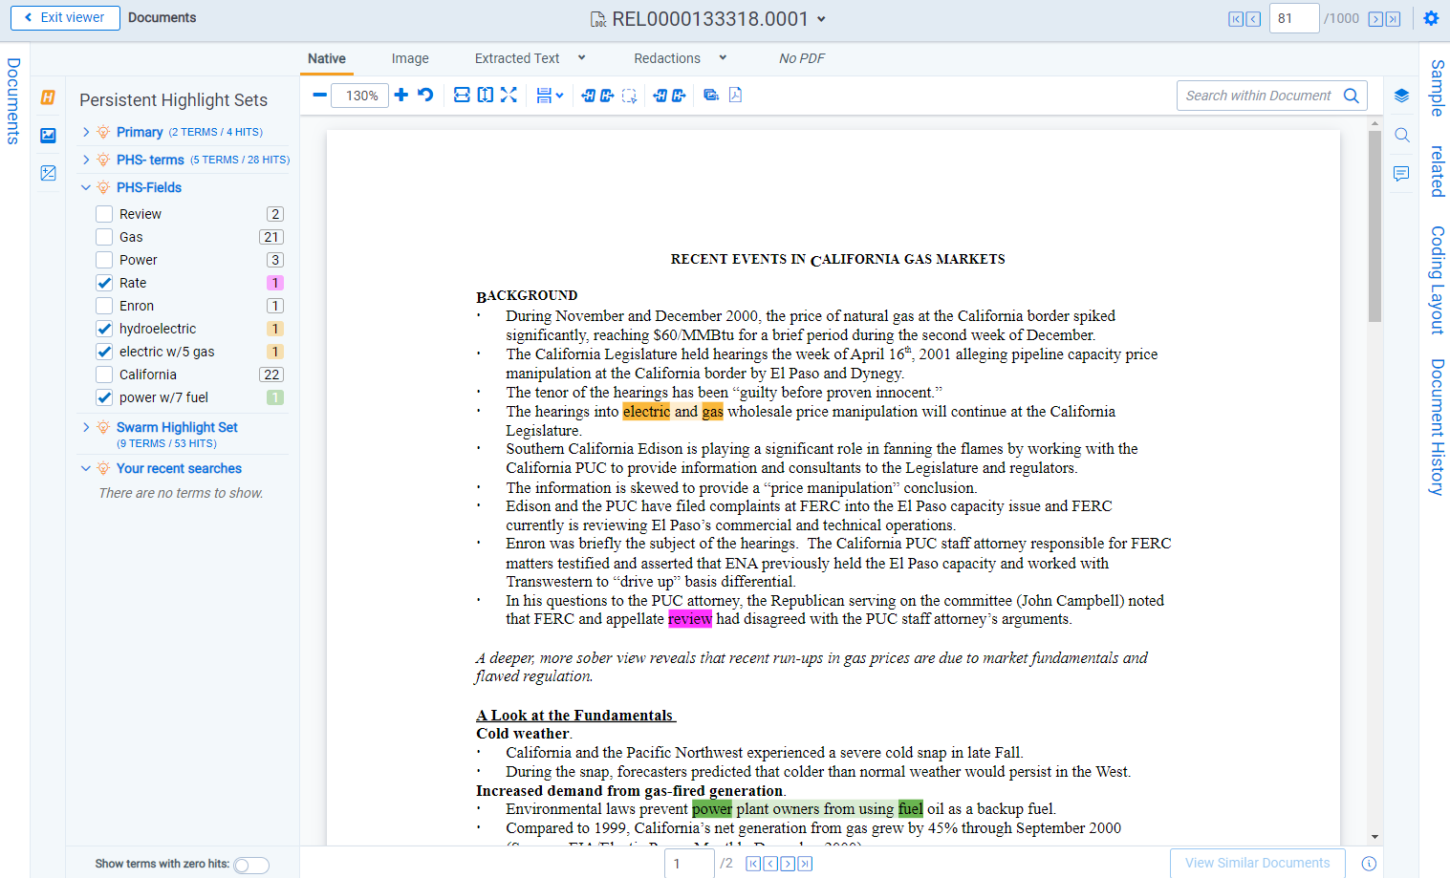Screen dimensions: 1450x878
Task: Check the California highlight checkbox
Action: (104, 375)
